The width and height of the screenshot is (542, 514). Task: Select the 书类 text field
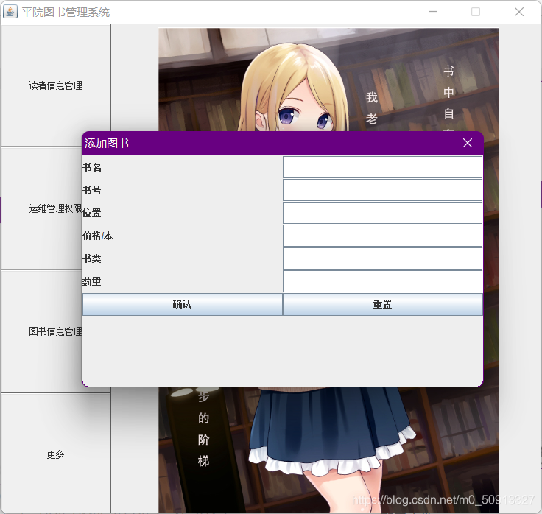382,258
